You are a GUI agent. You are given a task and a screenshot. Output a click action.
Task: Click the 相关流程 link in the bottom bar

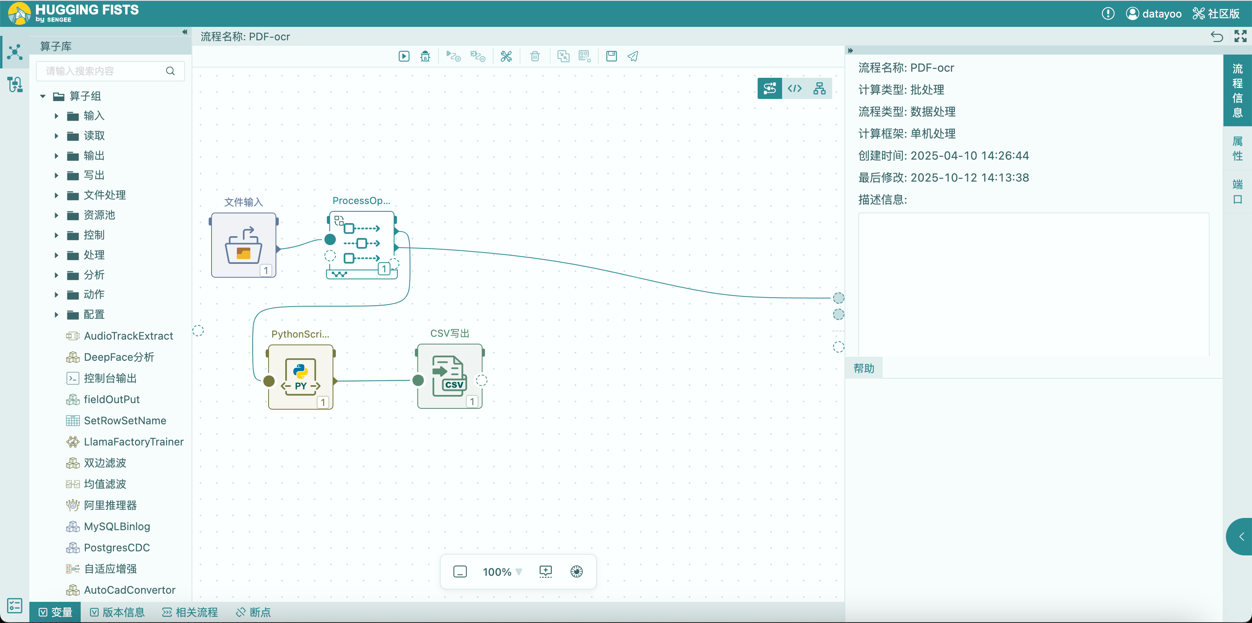click(x=190, y=612)
